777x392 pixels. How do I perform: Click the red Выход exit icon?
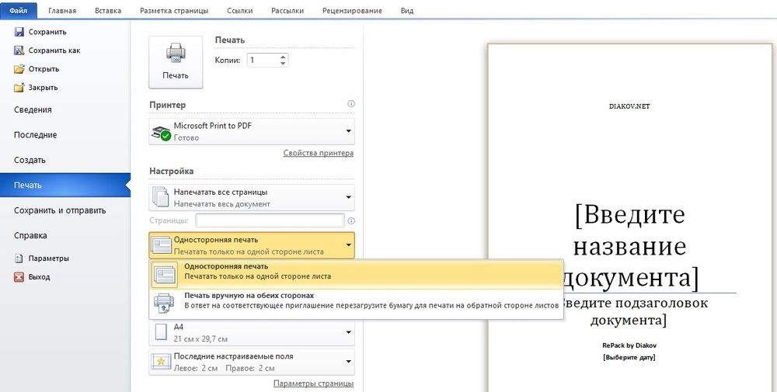point(19,277)
